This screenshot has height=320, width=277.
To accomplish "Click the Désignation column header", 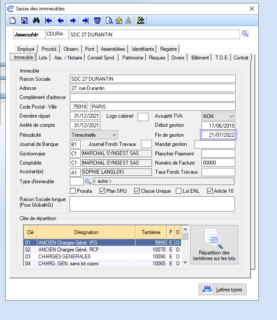I will [86, 232].
